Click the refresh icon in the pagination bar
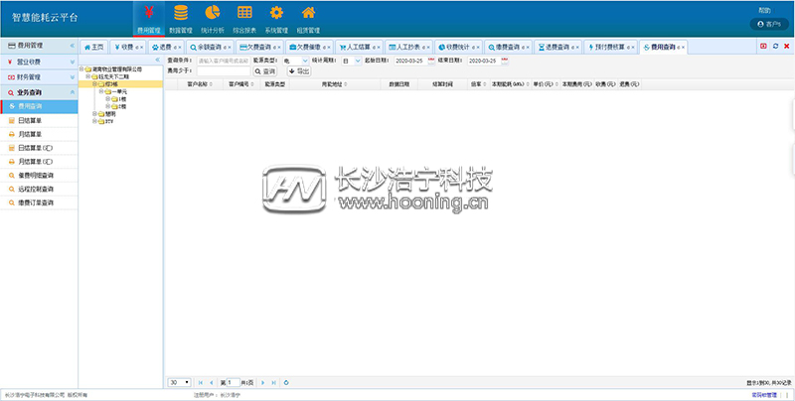 [x=286, y=382]
